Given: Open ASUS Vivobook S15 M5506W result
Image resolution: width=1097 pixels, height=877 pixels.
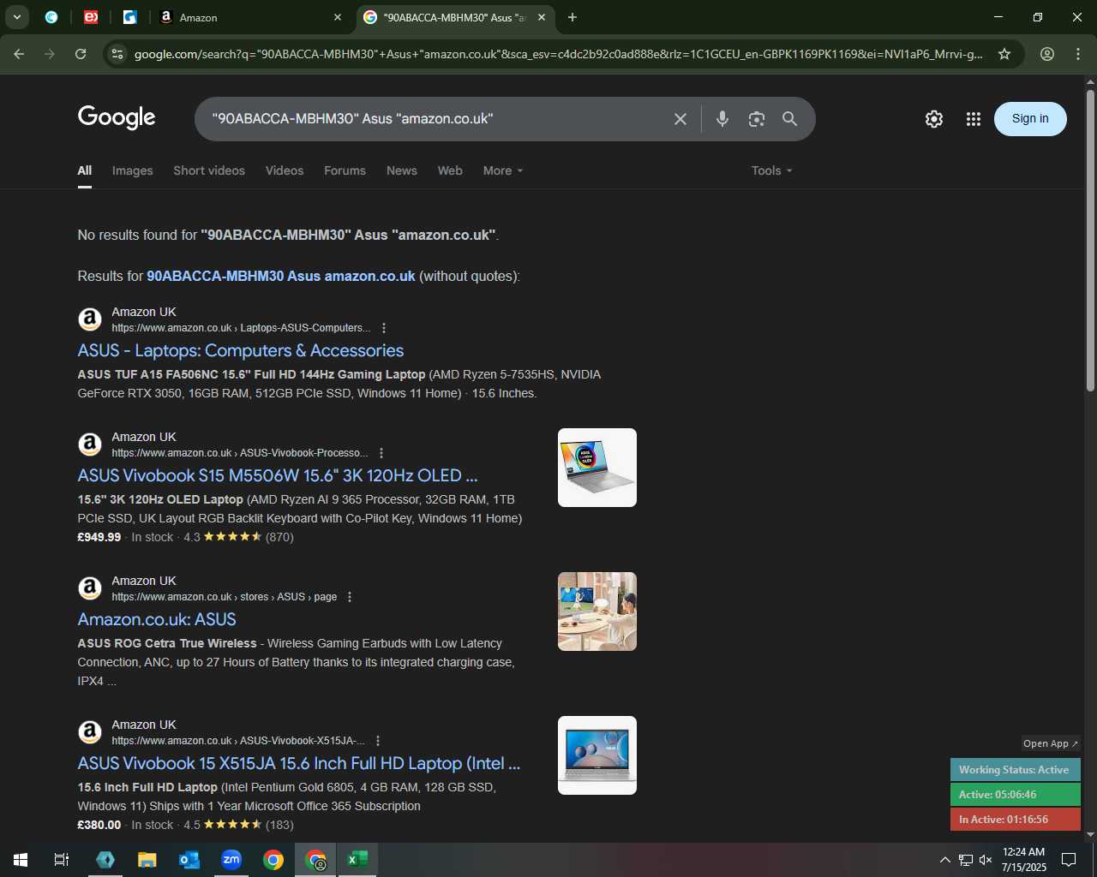Looking at the screenshot, I should pyautogui.click(x=278, y=475).
